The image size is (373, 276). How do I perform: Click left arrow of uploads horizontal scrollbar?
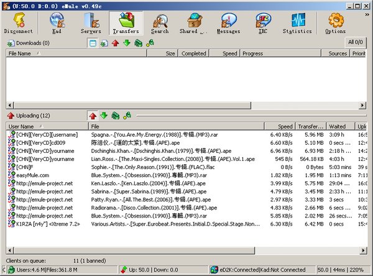(10, 251)
